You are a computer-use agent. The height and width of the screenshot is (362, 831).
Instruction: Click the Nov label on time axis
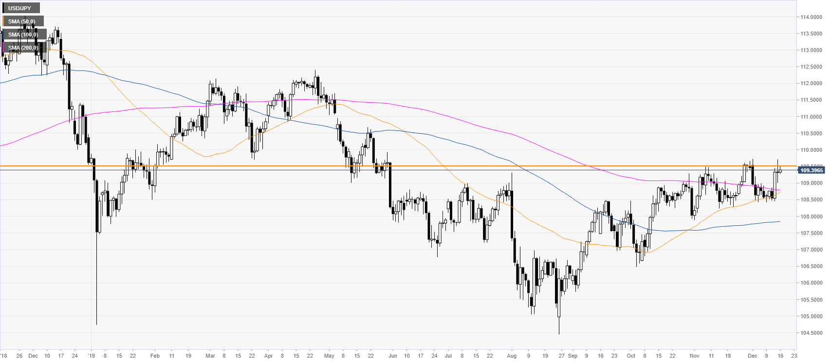click(694, 356)
